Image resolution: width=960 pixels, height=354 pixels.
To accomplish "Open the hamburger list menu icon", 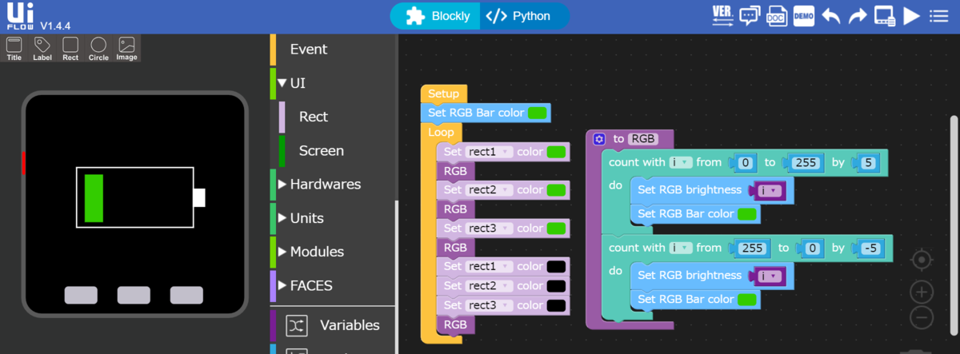I will coord(938,16).
